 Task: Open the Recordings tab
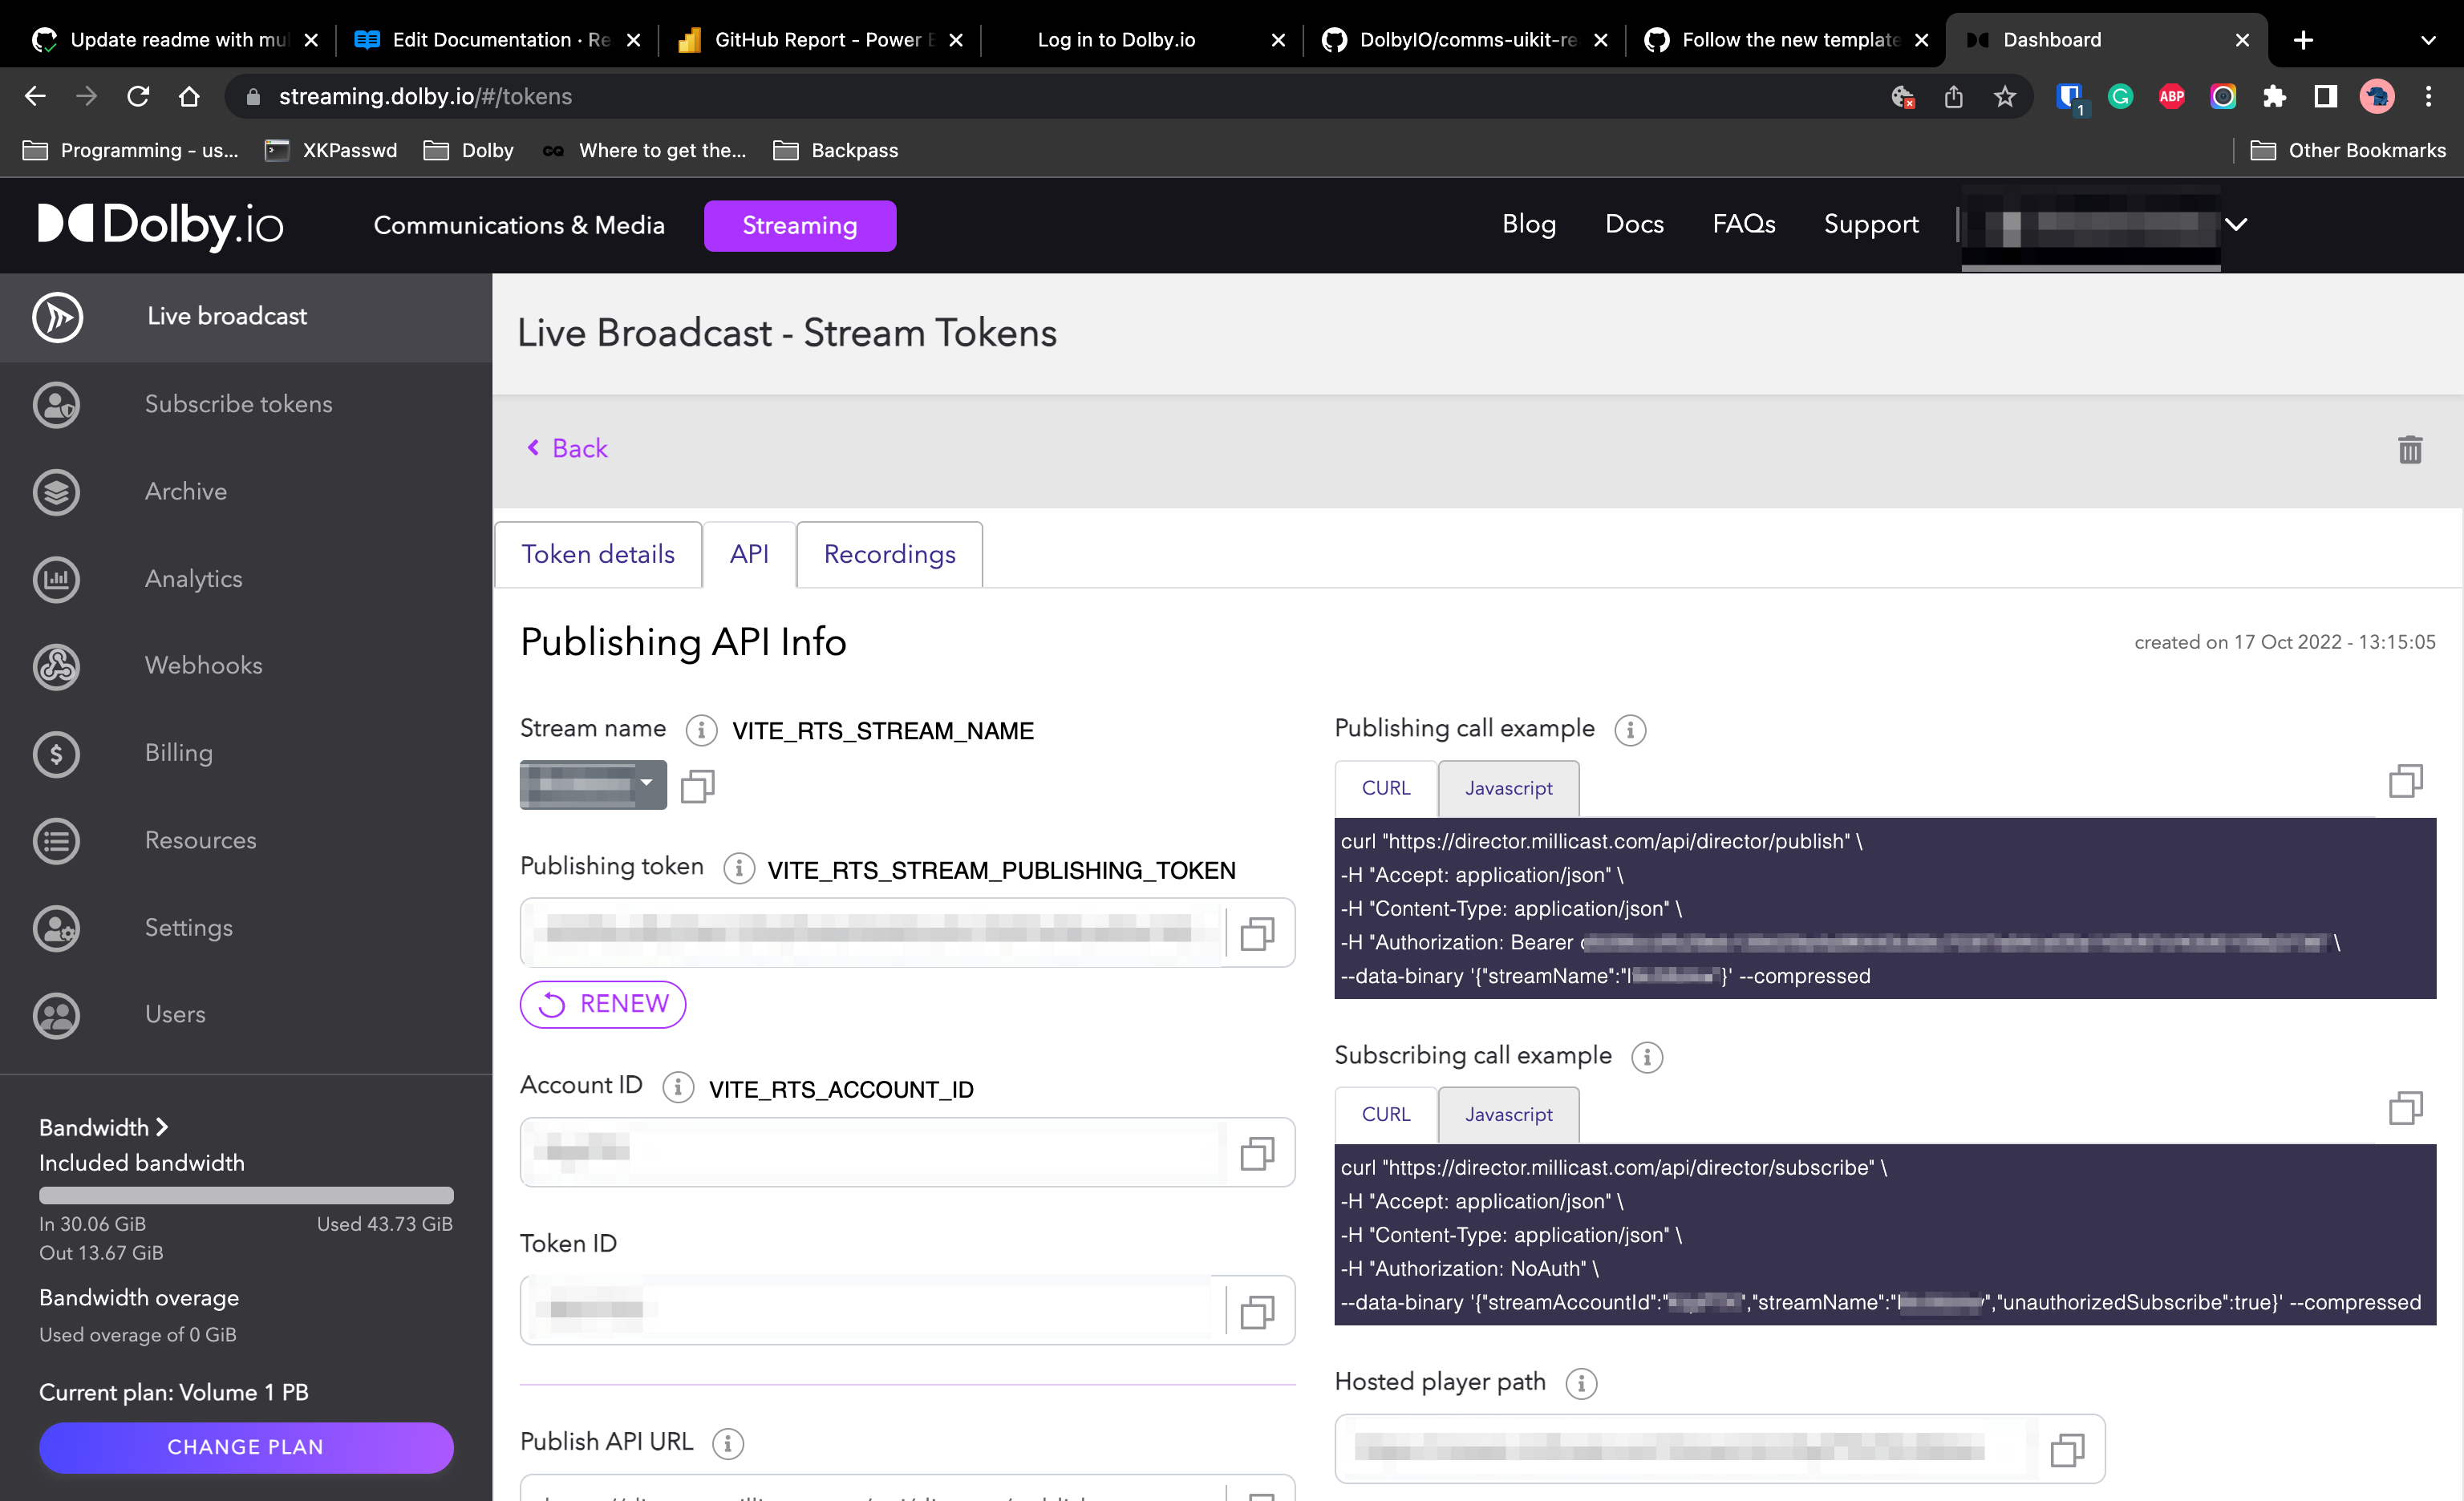click(889, 555)
